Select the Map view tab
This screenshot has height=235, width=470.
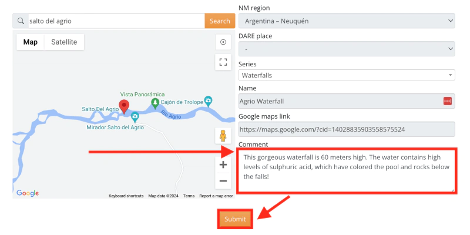(31, 42)
